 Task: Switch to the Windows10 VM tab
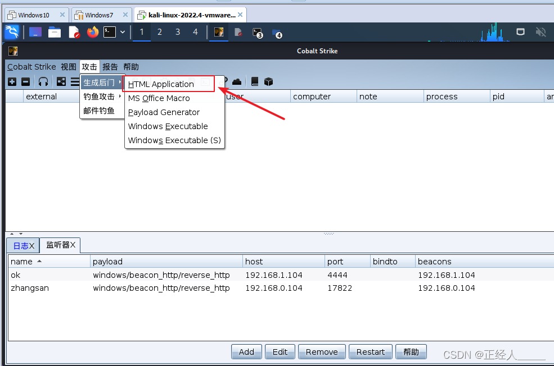(x=33, y=15)
